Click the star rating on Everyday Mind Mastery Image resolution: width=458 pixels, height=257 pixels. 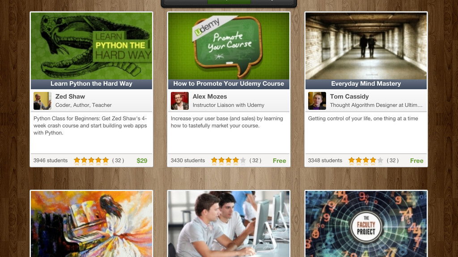pos(366,161)
